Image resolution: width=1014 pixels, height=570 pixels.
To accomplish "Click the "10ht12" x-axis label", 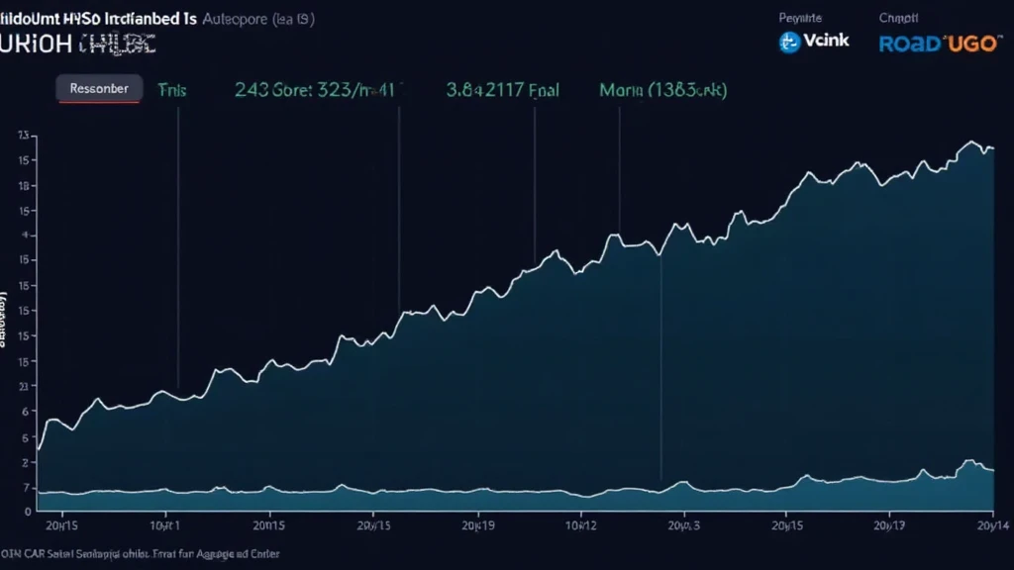I will pos(580,525).
